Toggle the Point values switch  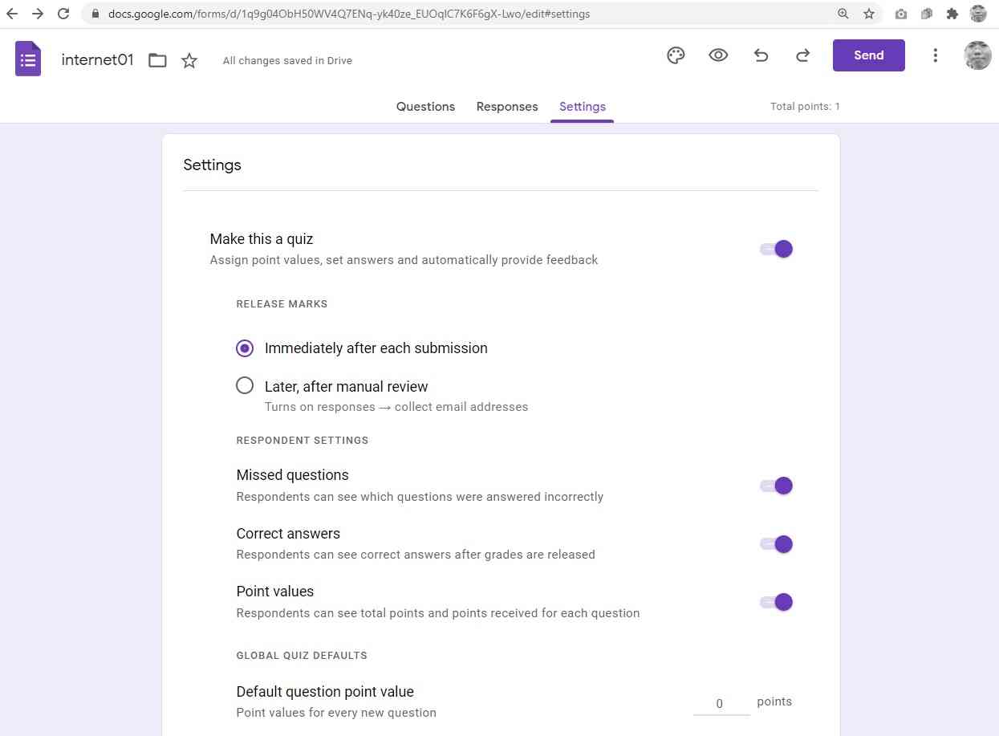777,602
